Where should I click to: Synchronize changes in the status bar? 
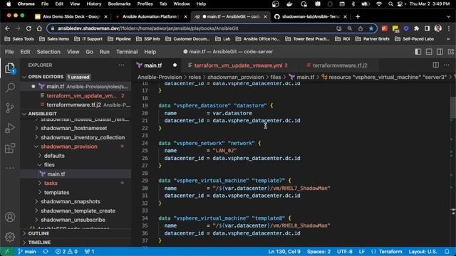[x=46, y=251]
